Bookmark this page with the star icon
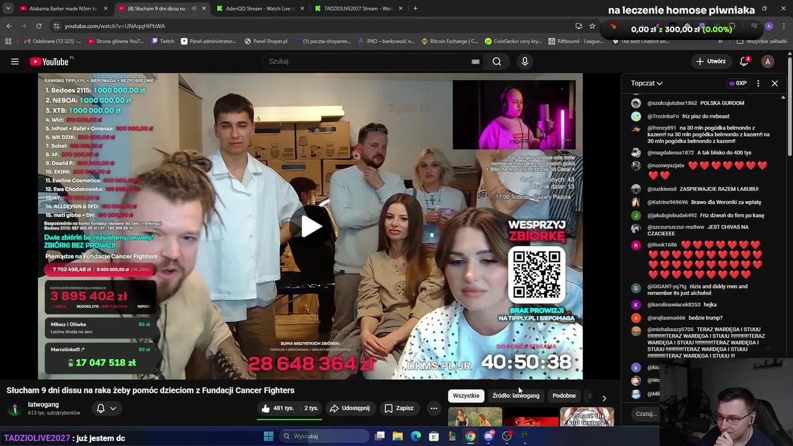Viewport: 793px width, 446px height. click(592, 26)
